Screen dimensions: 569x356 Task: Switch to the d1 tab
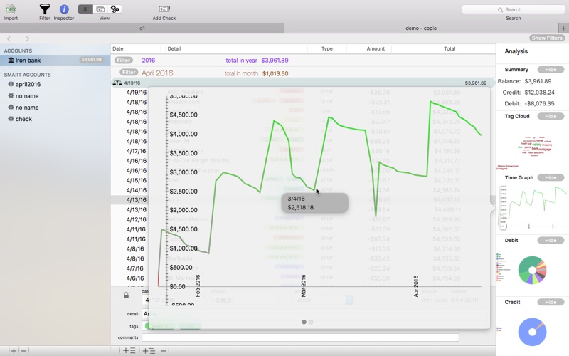[142, 28]
